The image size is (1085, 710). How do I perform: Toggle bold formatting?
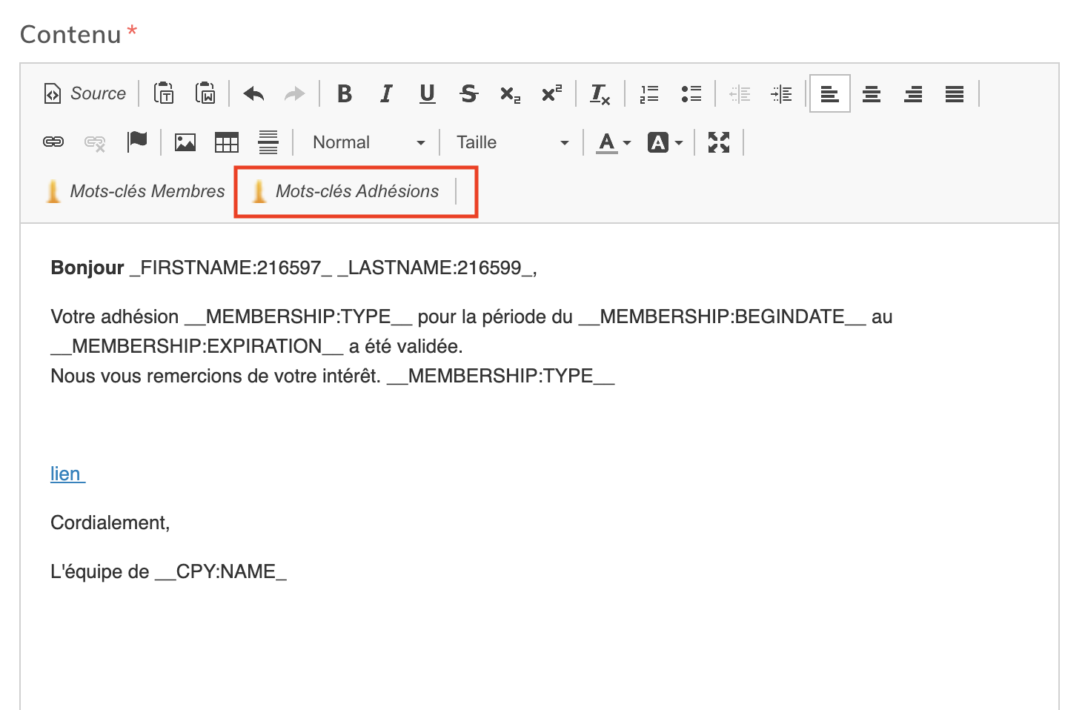(x=345, y=94)
